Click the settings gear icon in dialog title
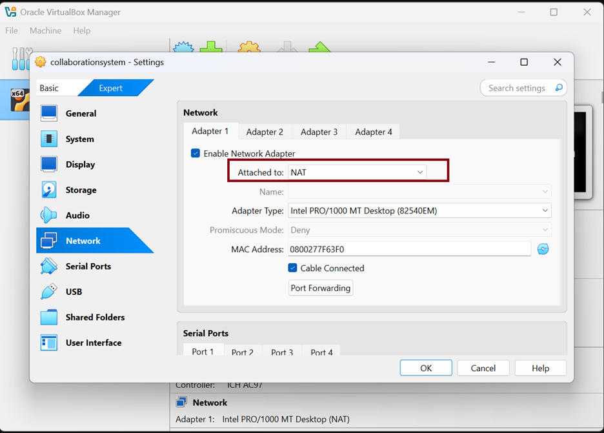The image size is (604, 433). 41,62
